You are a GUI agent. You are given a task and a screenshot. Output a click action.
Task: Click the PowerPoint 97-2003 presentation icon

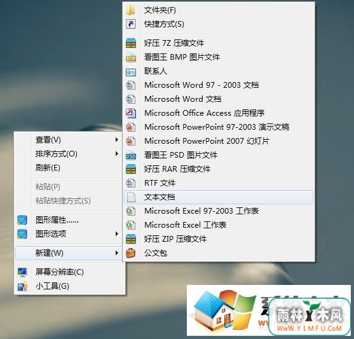point(131,127)
